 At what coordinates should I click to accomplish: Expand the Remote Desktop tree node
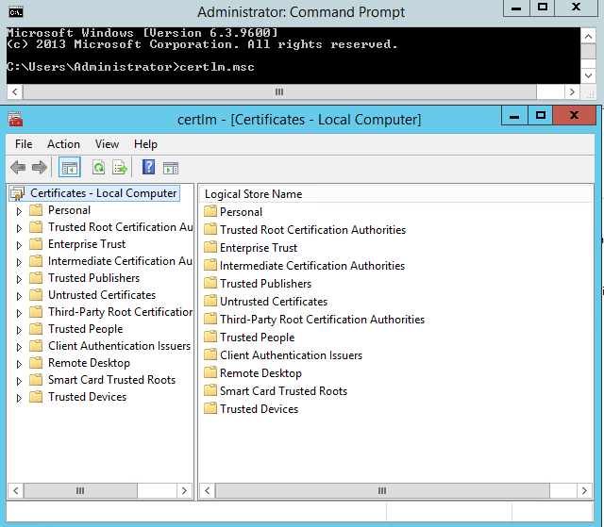(x=19, y=364)
